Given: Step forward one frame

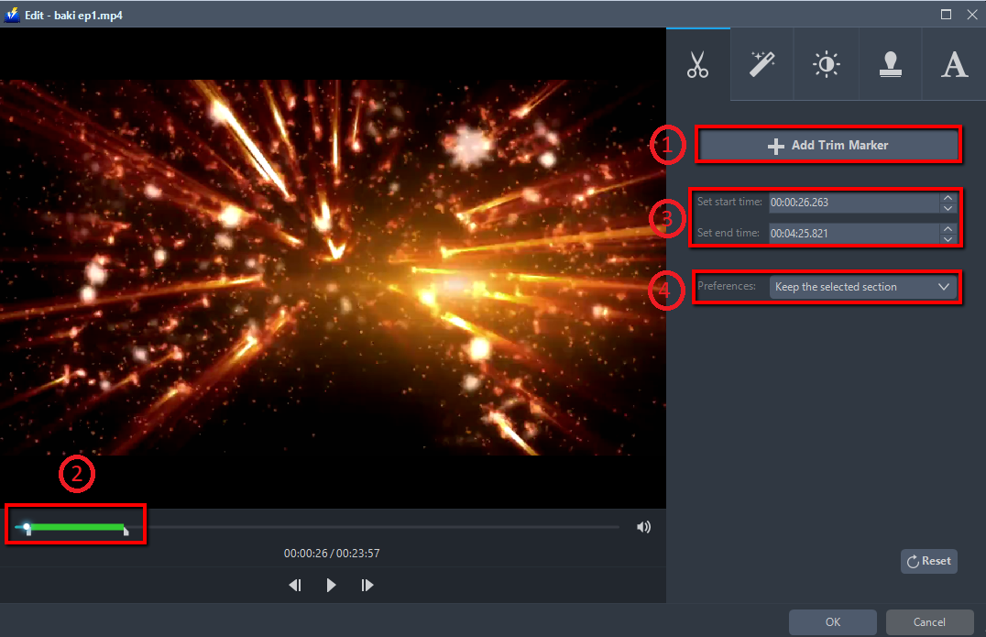Looking at the screenshot, I should click(367, 585).
